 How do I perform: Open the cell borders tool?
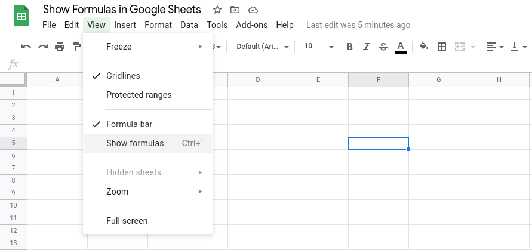(x=442, y=47)
